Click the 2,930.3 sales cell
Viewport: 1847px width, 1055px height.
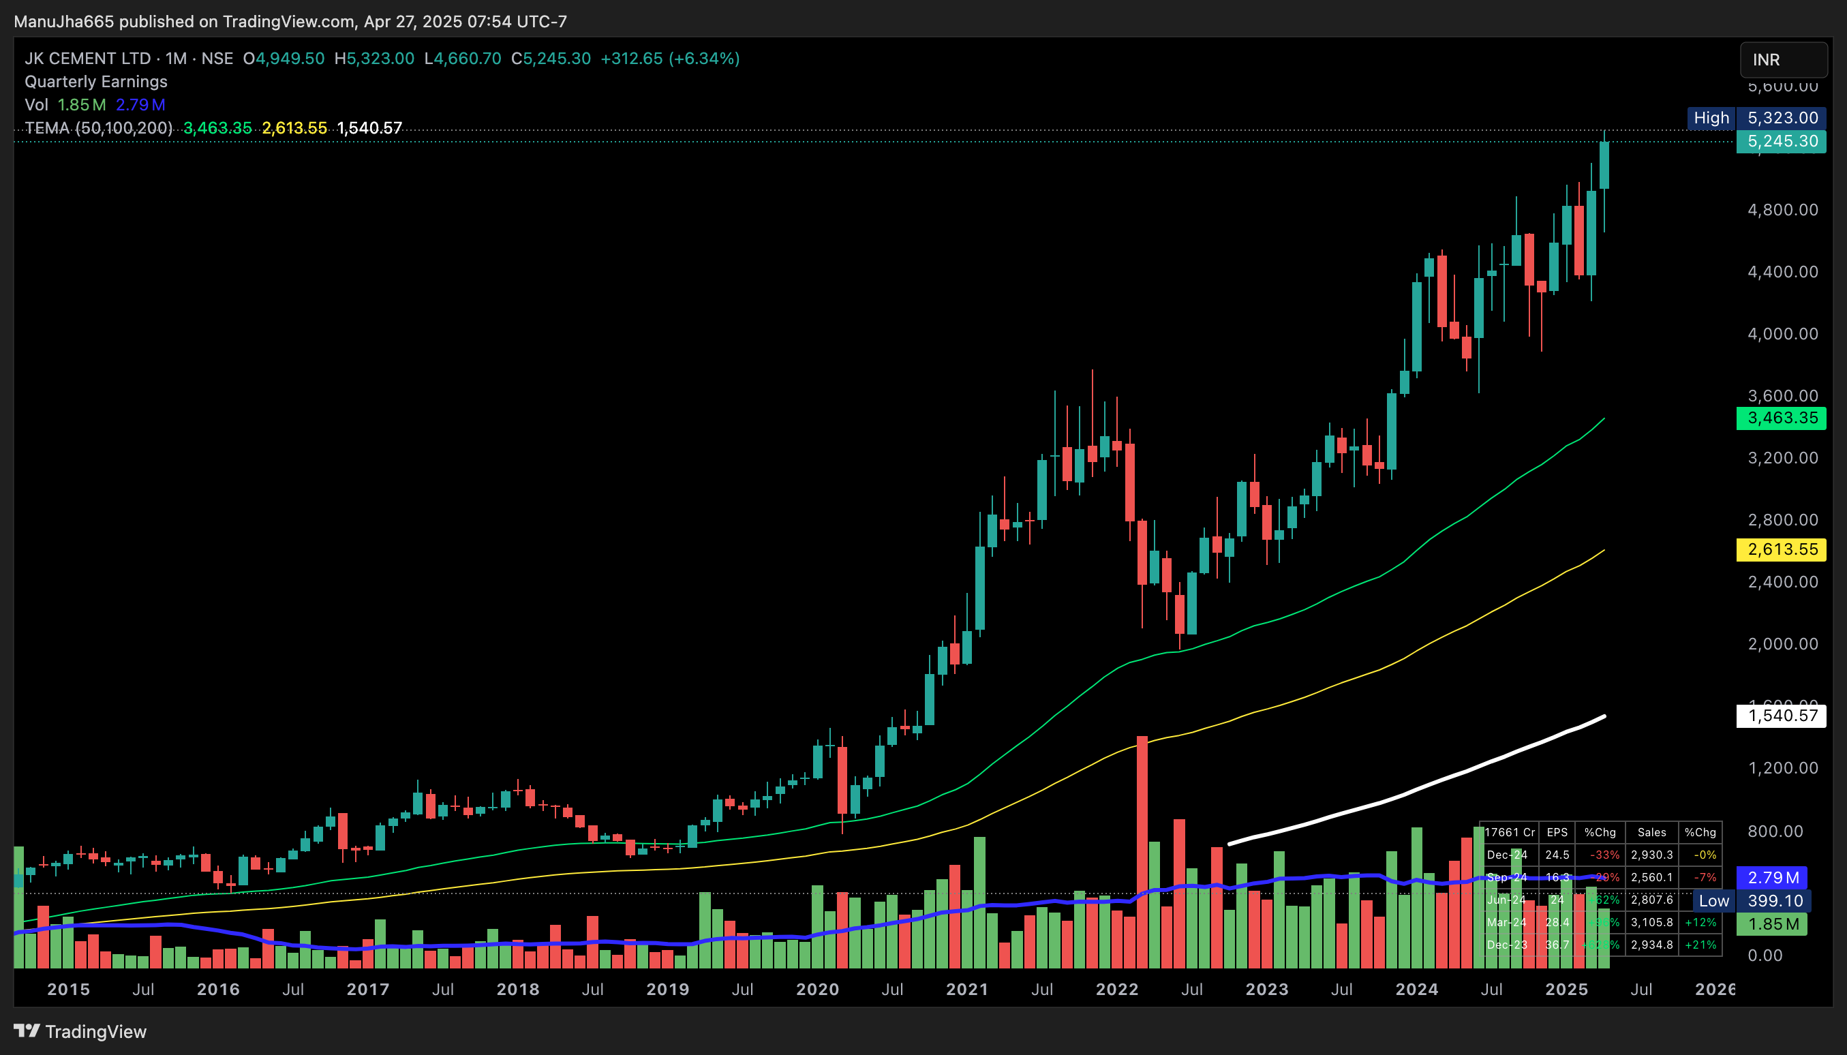tap(1652, 855)
